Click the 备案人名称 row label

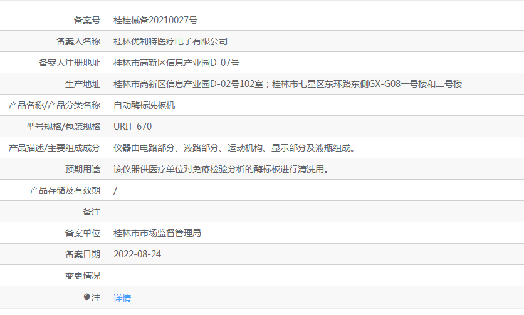pyautogui.click(x=78, y=41)
